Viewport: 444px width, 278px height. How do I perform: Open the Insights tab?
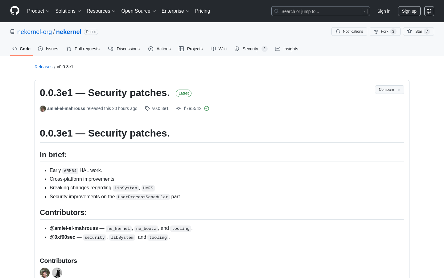[287, 49]
